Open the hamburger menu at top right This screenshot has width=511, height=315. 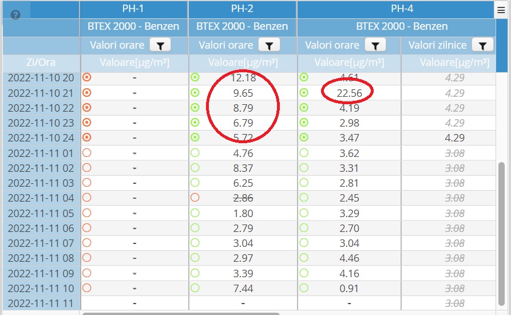pos(501,9)
